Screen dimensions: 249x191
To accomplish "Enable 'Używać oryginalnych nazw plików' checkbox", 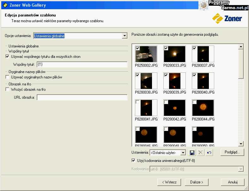I will click(x=8, y=77).
